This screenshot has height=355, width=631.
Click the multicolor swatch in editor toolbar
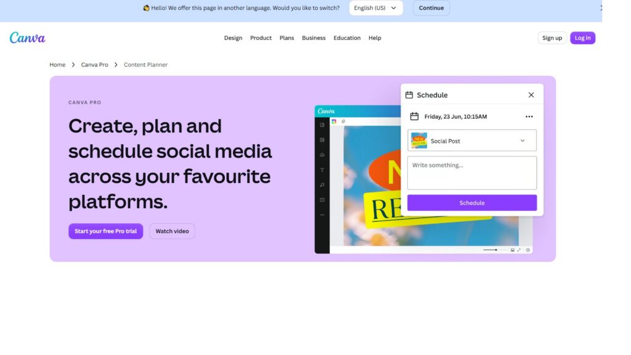(333, 121)
